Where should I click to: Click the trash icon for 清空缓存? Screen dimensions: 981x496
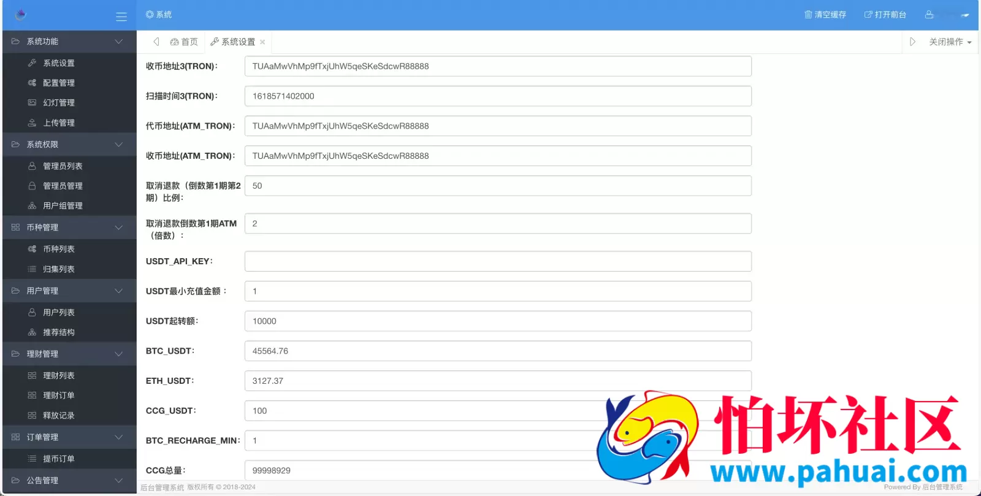[808, 14]
